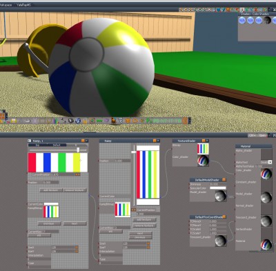Click the Shininess value field in DefaultModelShader
Screen dimensions: 276x271
(217, 184)
